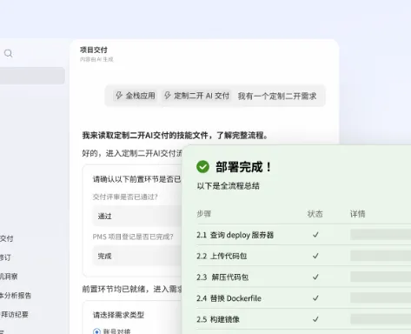This screenshot has height=334, width=411.
Task: Click the 部署完成！ heading
Action: [x=243, y=167]
